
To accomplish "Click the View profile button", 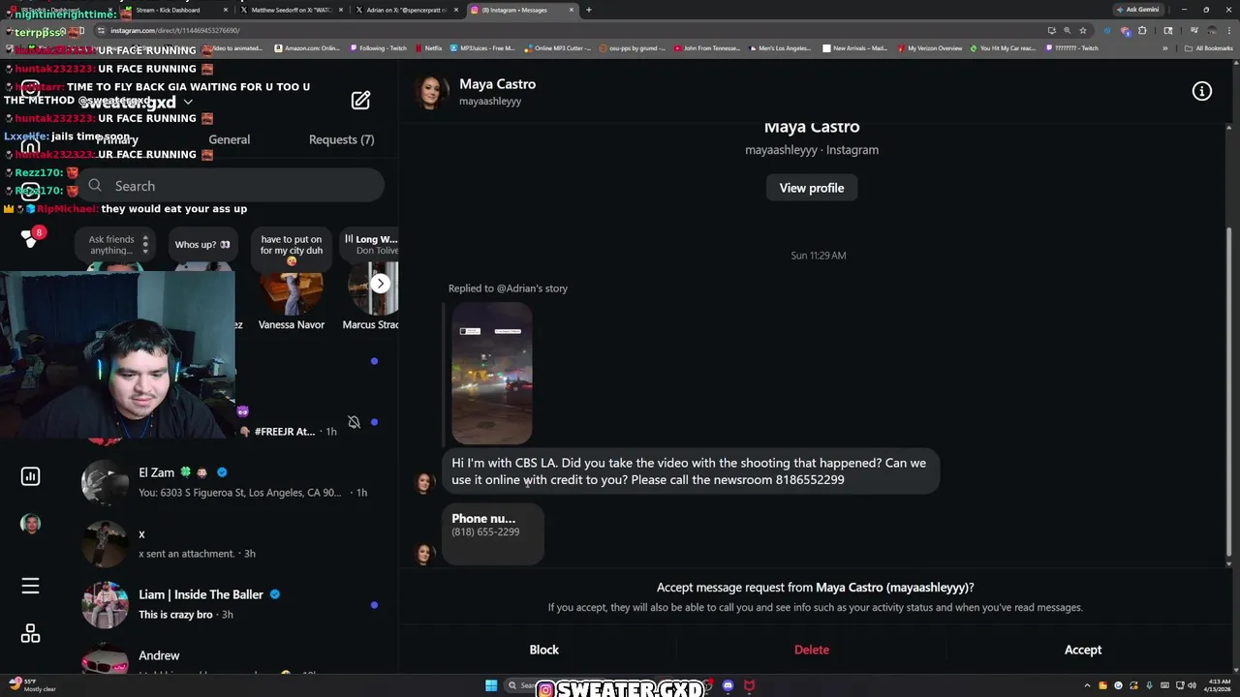I will pos(812,188).
